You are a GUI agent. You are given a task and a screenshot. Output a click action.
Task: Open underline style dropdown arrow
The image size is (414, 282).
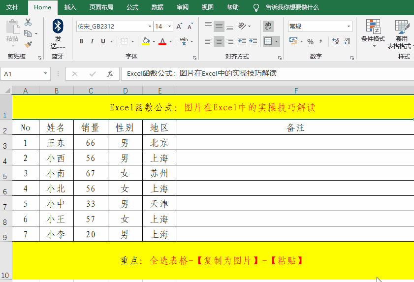point(111,41)
